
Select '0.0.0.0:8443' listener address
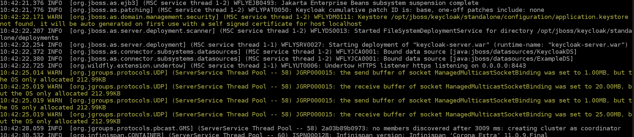504,66
